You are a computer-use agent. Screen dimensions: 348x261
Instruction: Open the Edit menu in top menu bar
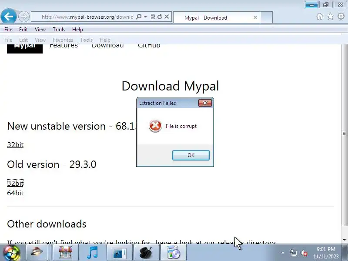tap(23, 29)
